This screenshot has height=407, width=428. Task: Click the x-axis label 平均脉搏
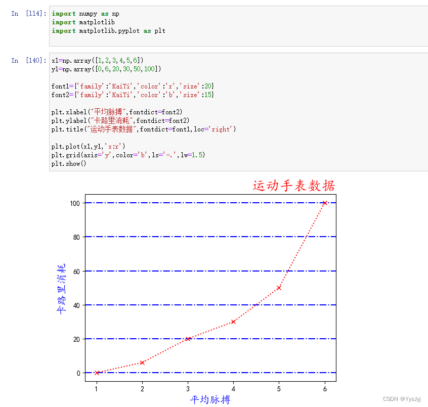(x=210, y=399)
